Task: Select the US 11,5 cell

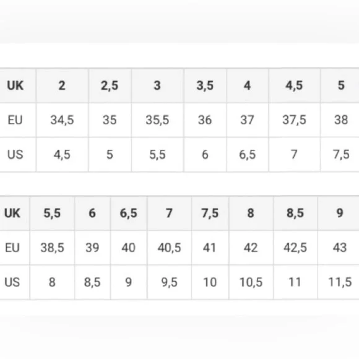Action: 340,282
